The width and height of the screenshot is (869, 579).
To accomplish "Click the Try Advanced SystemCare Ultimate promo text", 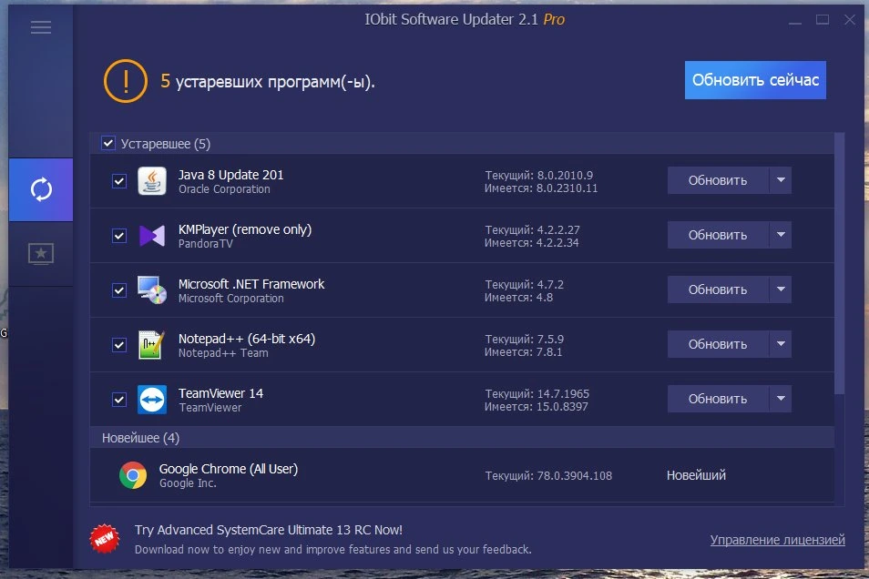I will tap(268, 530).
